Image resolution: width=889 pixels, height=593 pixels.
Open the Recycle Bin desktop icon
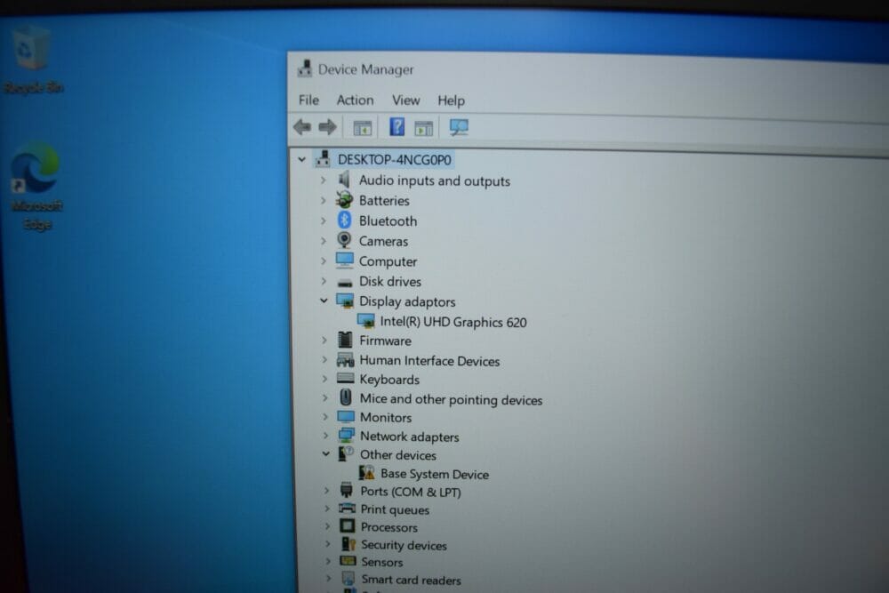pos(32,59)
